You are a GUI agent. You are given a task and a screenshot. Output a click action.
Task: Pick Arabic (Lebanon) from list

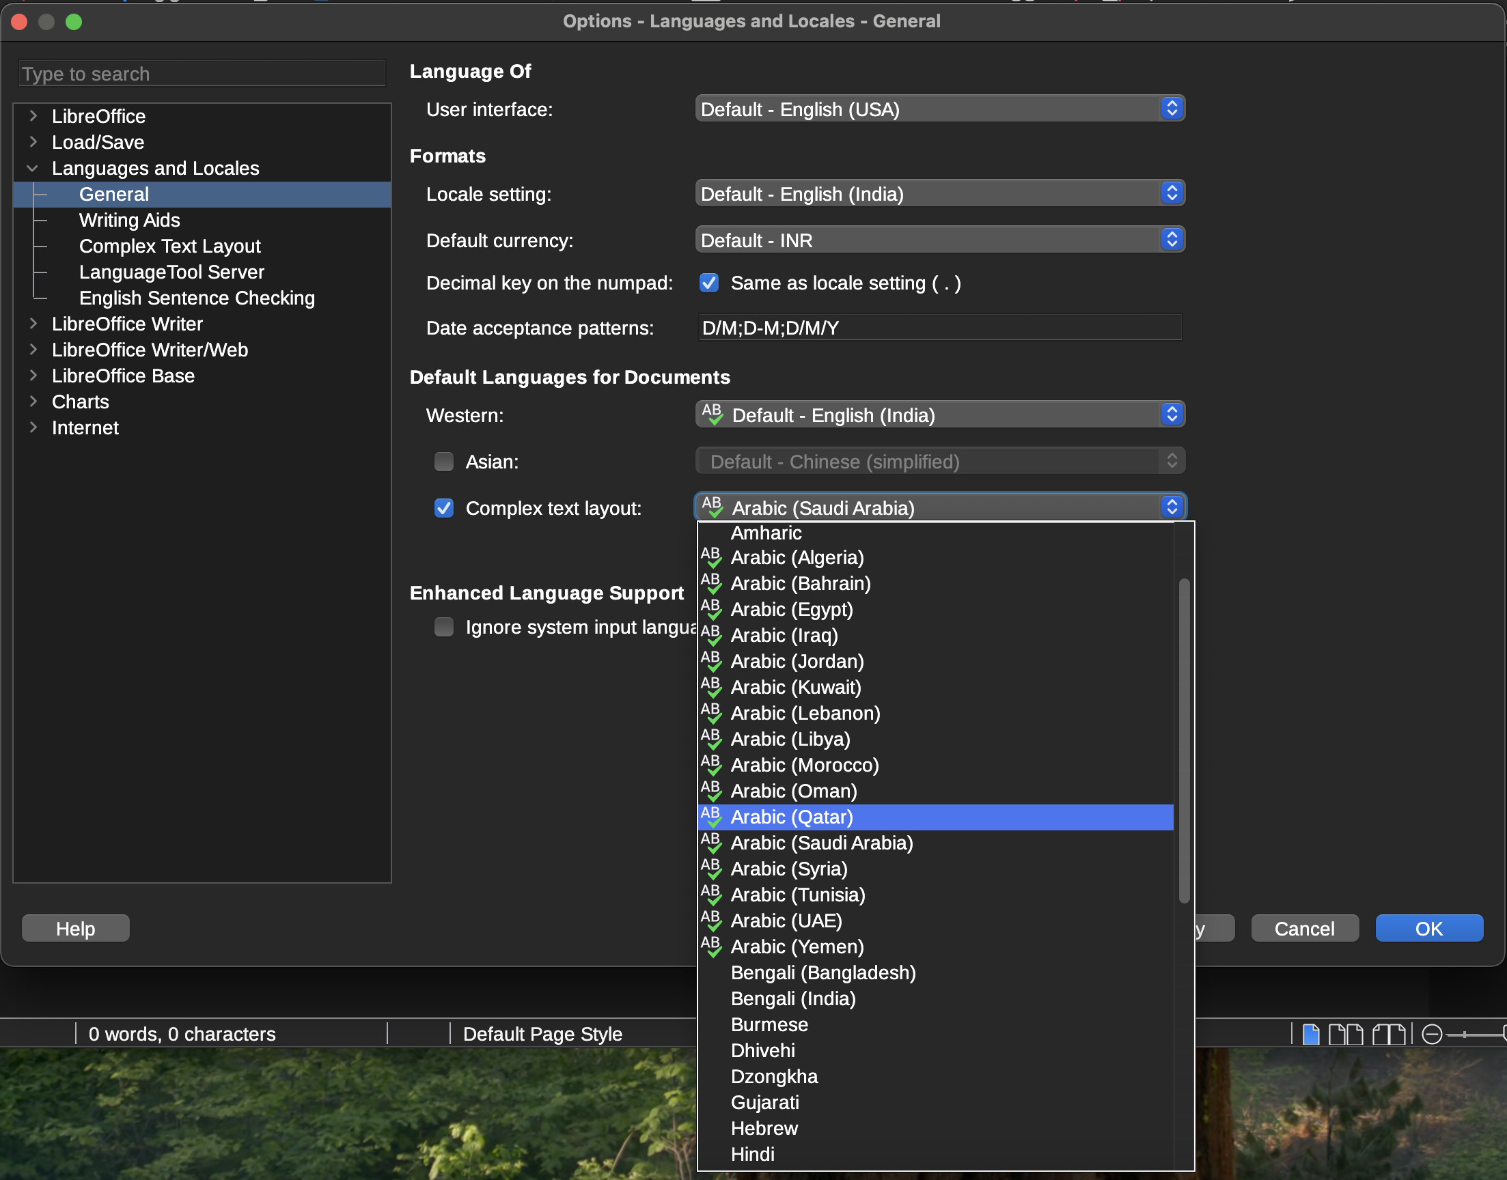(936, 714)
